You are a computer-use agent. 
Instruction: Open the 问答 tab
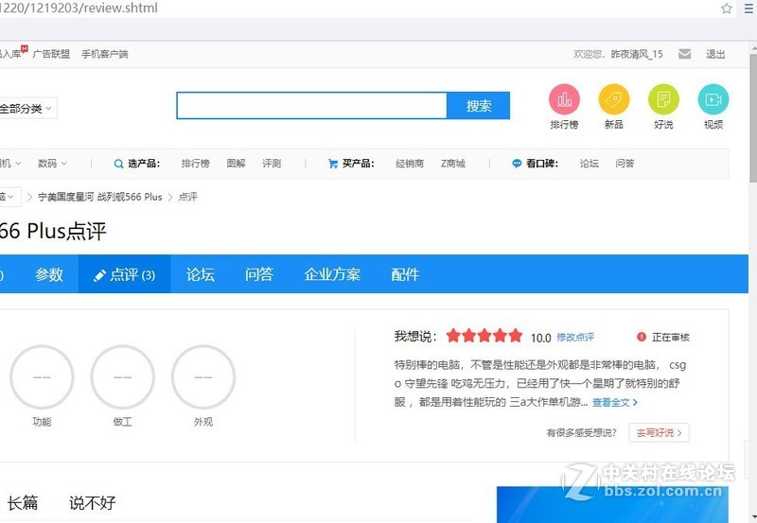click(x=259, y=274)
